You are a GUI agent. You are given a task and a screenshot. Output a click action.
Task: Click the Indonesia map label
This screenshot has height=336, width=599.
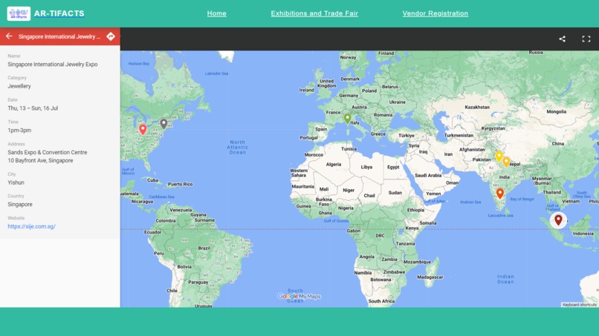(583, 234)
